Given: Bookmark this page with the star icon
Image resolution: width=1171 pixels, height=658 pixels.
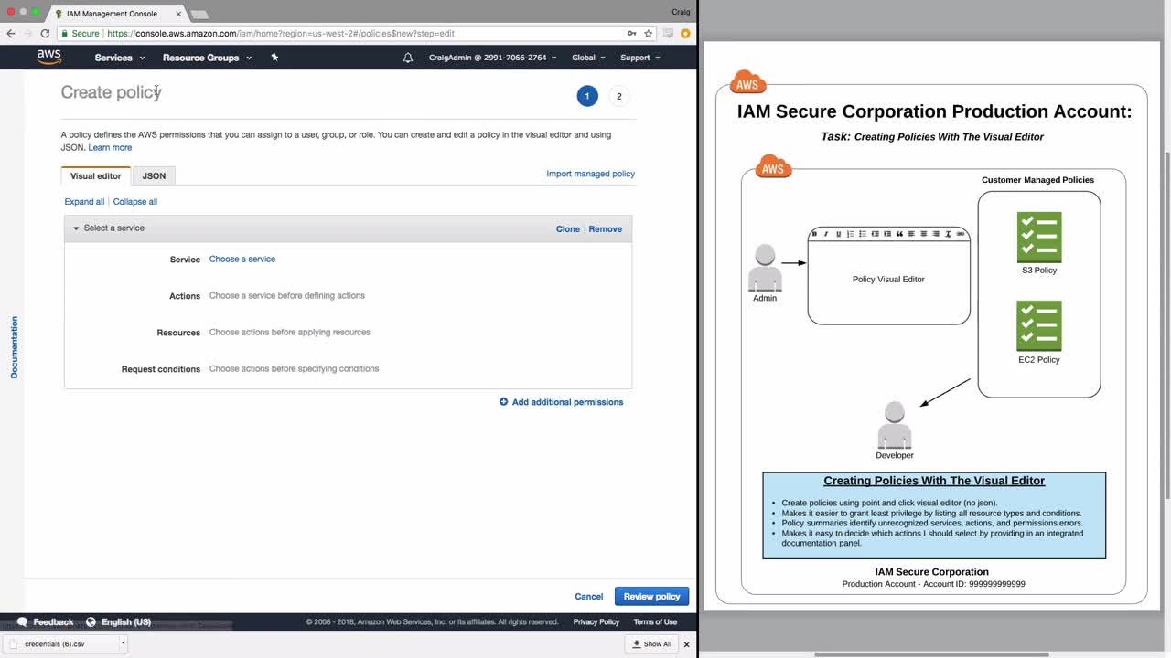Looking at the screenshot, I should [649, 33].
